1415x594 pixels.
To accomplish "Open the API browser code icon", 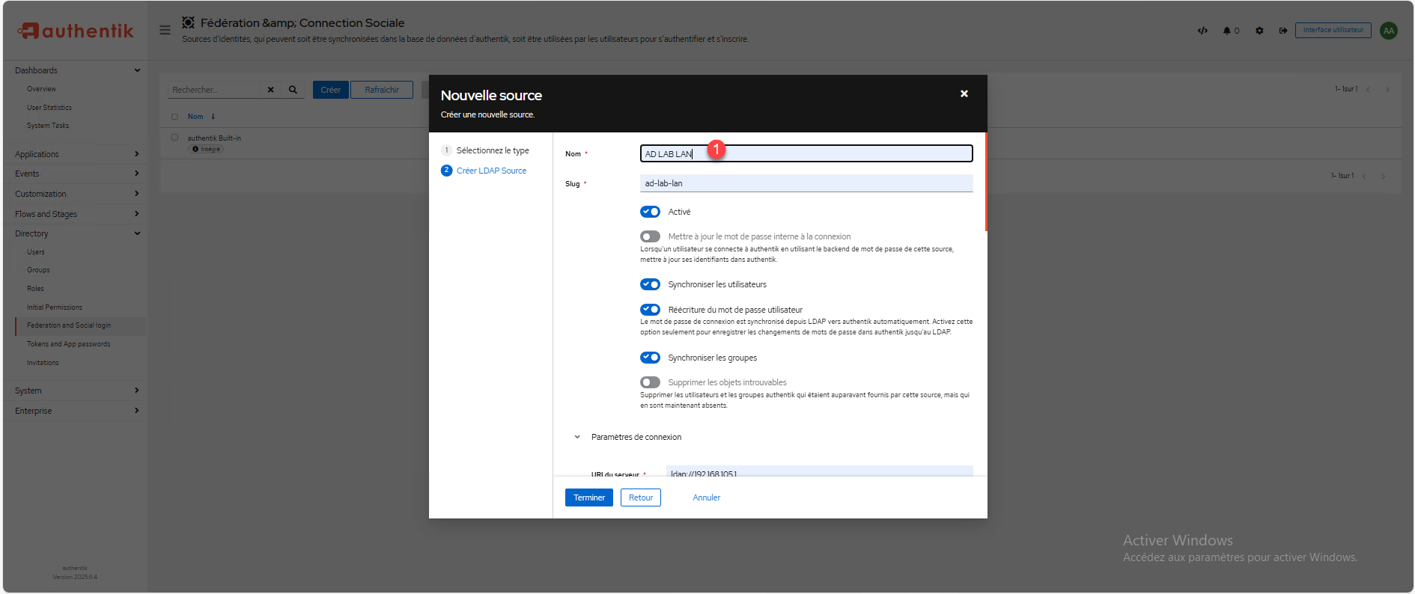I will 1202,31.
